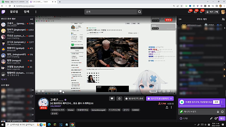Open 고세구 channel in followed list
Screen dimensions: 226x127
coord(18,24)
